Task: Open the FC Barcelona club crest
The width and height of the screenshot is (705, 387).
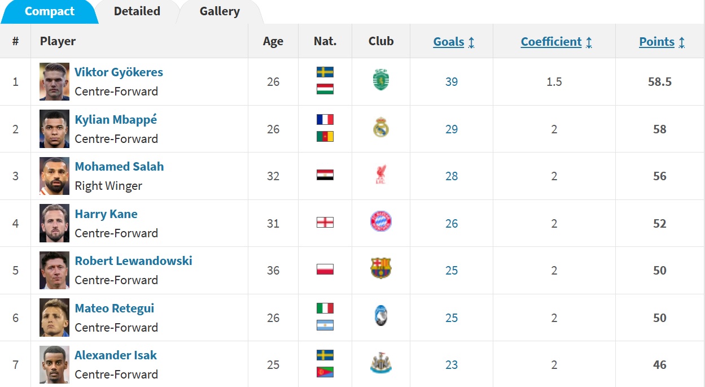Action: click(381, 269)
